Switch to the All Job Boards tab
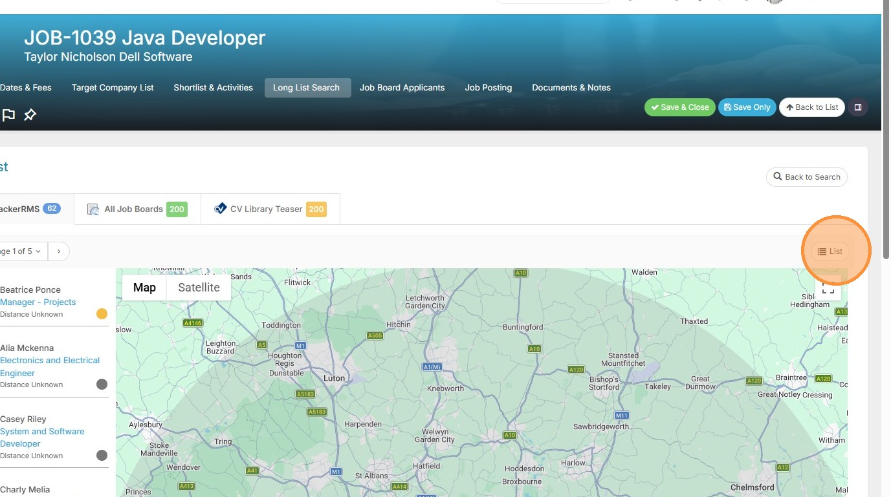 (x=137, y=209)
